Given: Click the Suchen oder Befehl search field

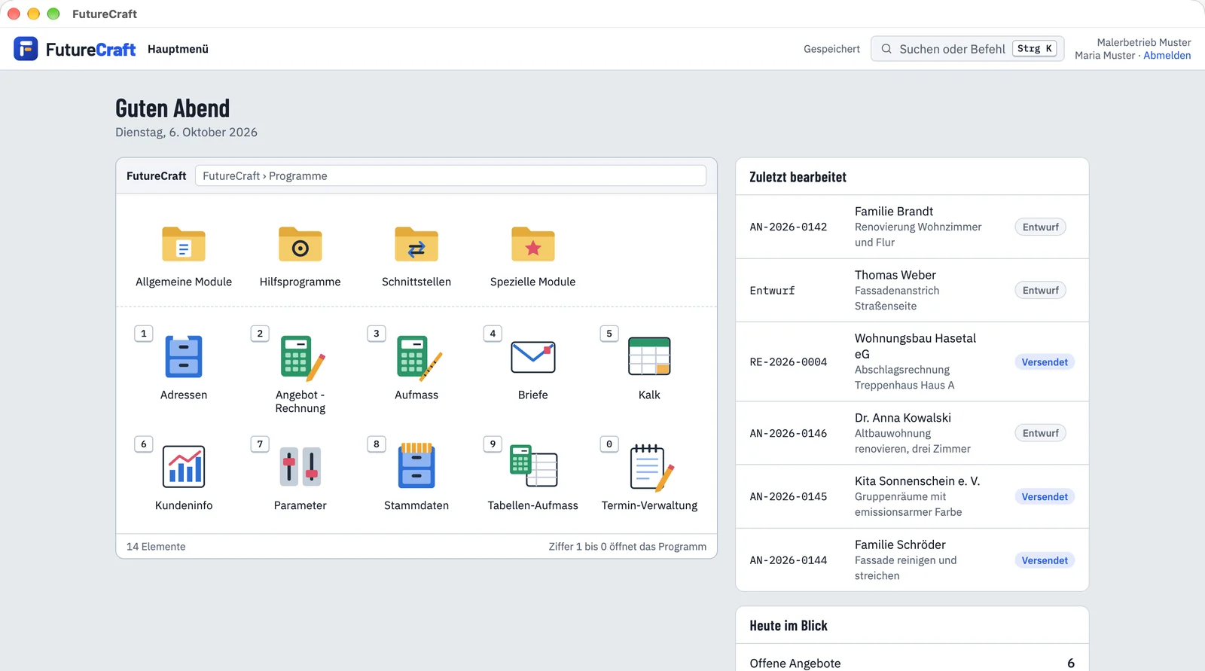Looking at the screenshot, I should 968,49.
